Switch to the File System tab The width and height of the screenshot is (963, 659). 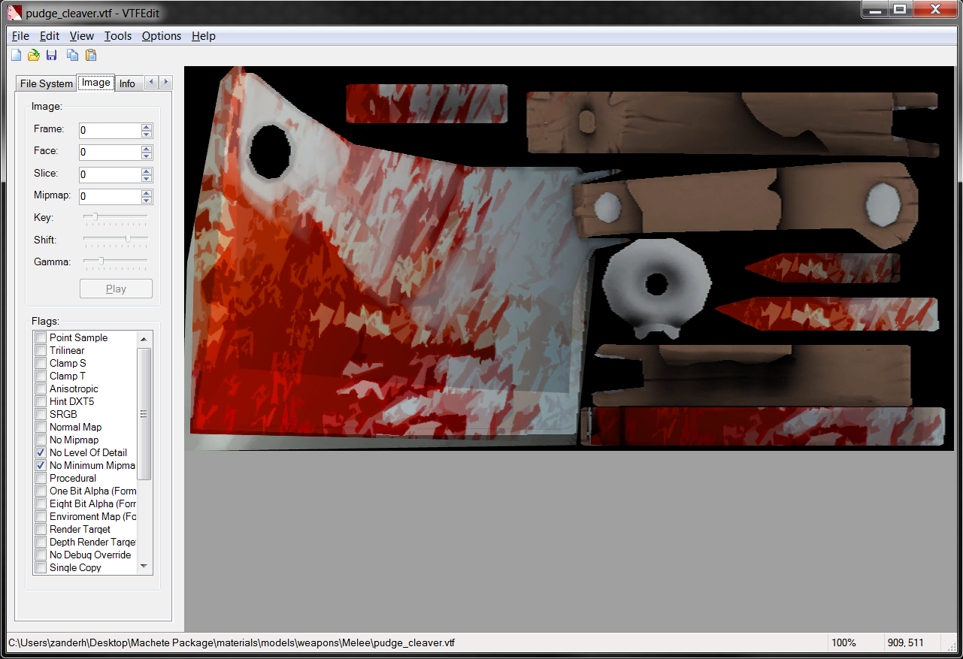point(47,83)
